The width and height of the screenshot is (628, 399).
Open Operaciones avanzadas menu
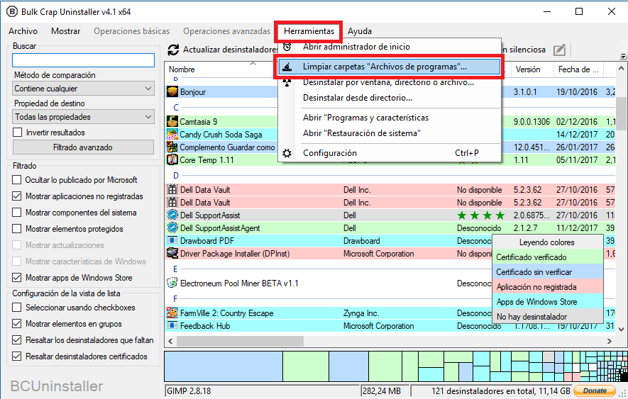(226, 31)
